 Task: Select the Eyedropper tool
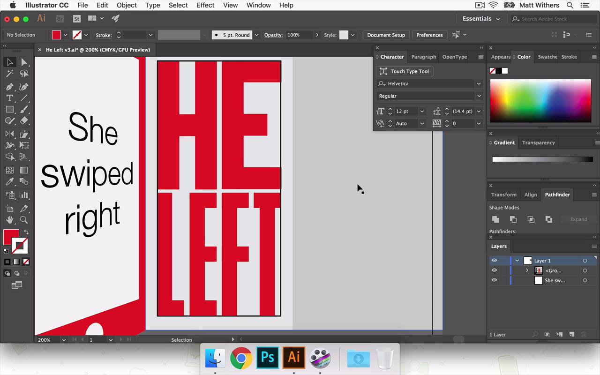pyautogui.click(x=9, y=182)
